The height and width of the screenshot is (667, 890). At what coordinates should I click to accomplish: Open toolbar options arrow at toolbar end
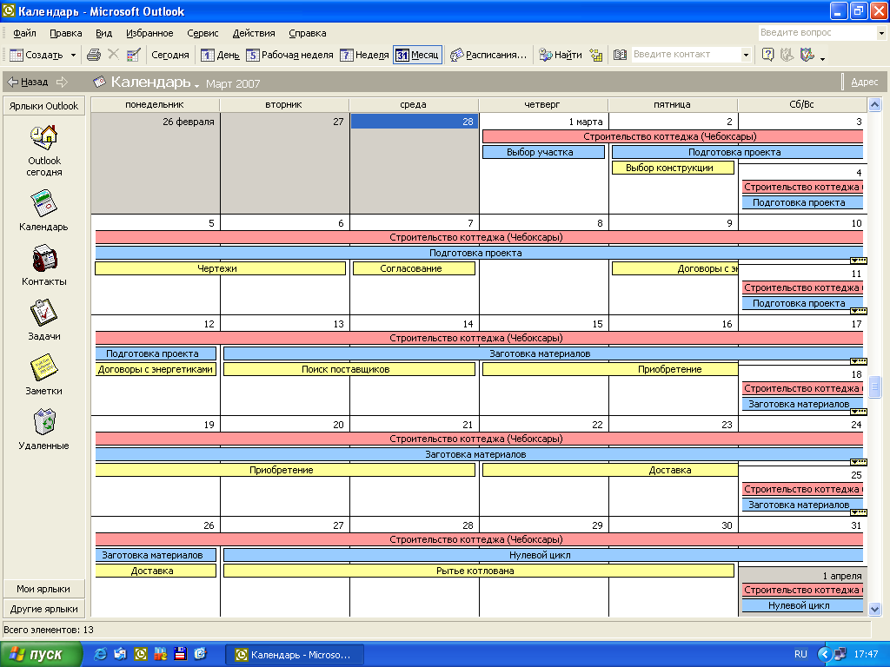pyautogui.click(x=822, y=58)
